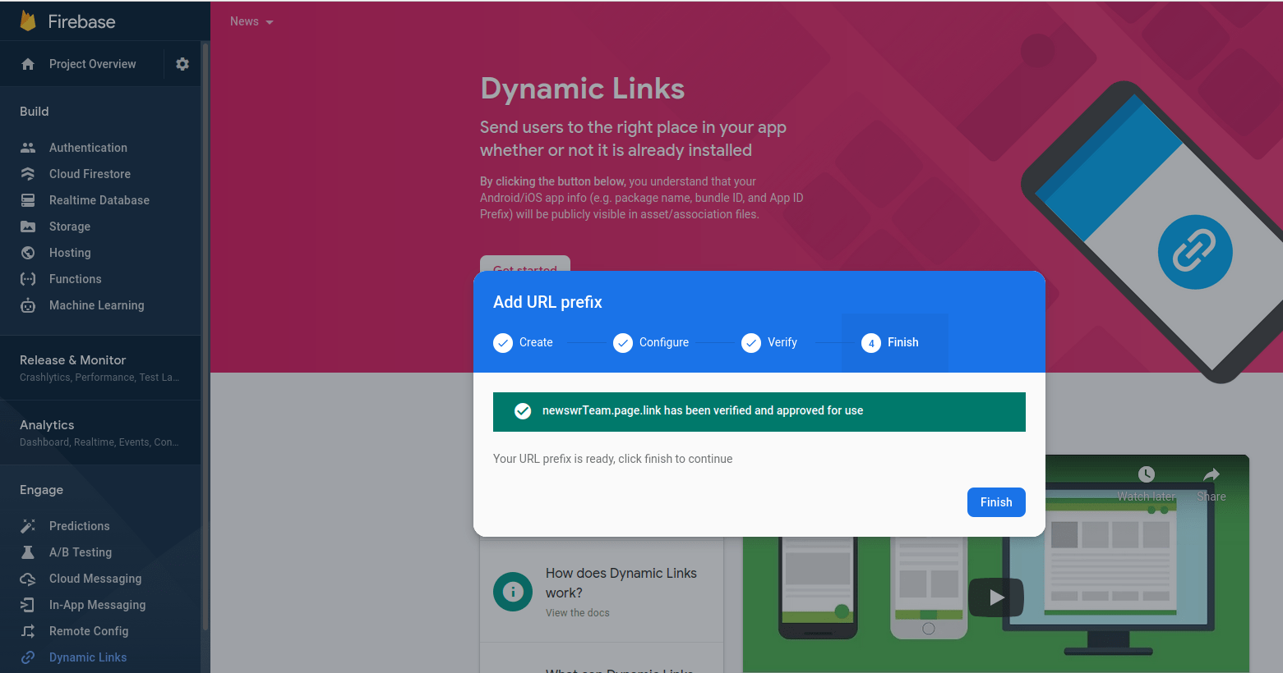Open Remote Config in sidebar

click(89, 631)
